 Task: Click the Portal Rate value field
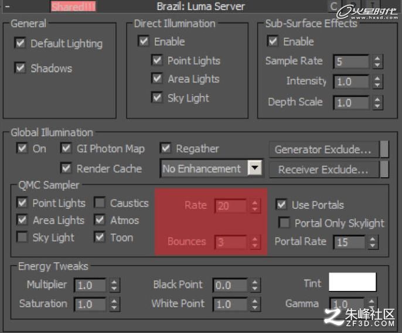(x=349, y=242)
